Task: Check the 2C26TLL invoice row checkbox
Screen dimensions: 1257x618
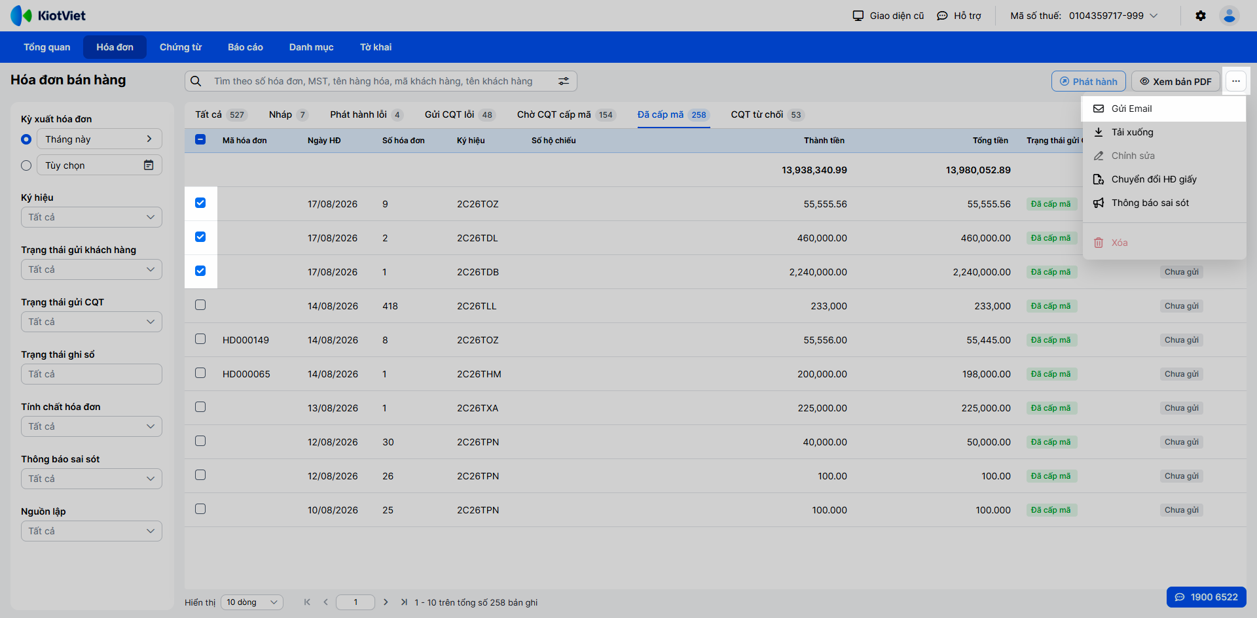Action: click(200, 305)
